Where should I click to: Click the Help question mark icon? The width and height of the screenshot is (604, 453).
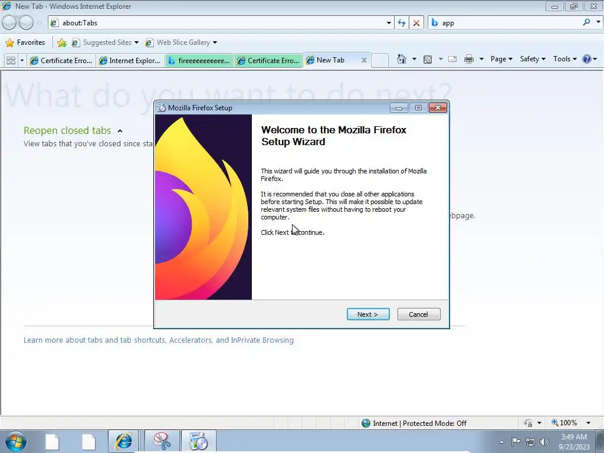pos(587,59)
